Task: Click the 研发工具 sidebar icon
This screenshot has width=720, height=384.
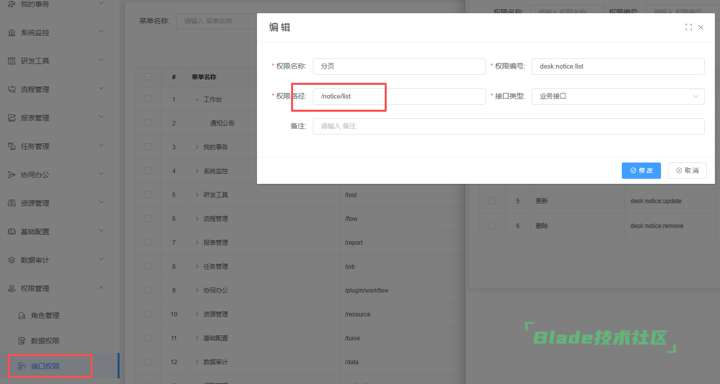Action: (12, 61)
